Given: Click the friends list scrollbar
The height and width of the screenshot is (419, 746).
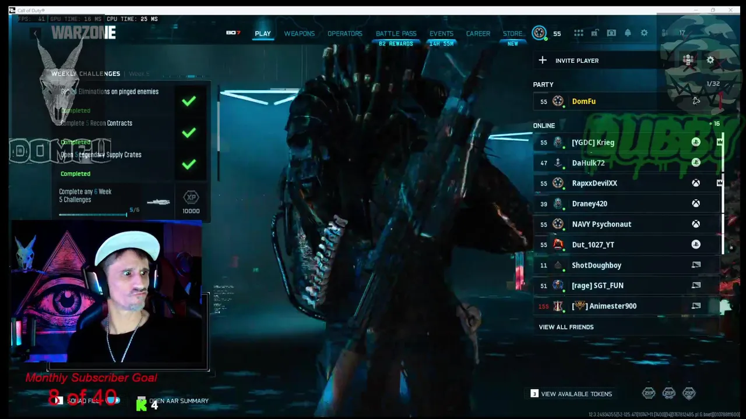Looking at the screenshot, I should coord(723,194).
